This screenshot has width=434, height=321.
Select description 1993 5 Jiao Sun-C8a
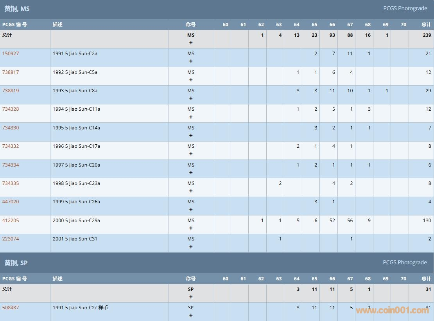point(75,90)
